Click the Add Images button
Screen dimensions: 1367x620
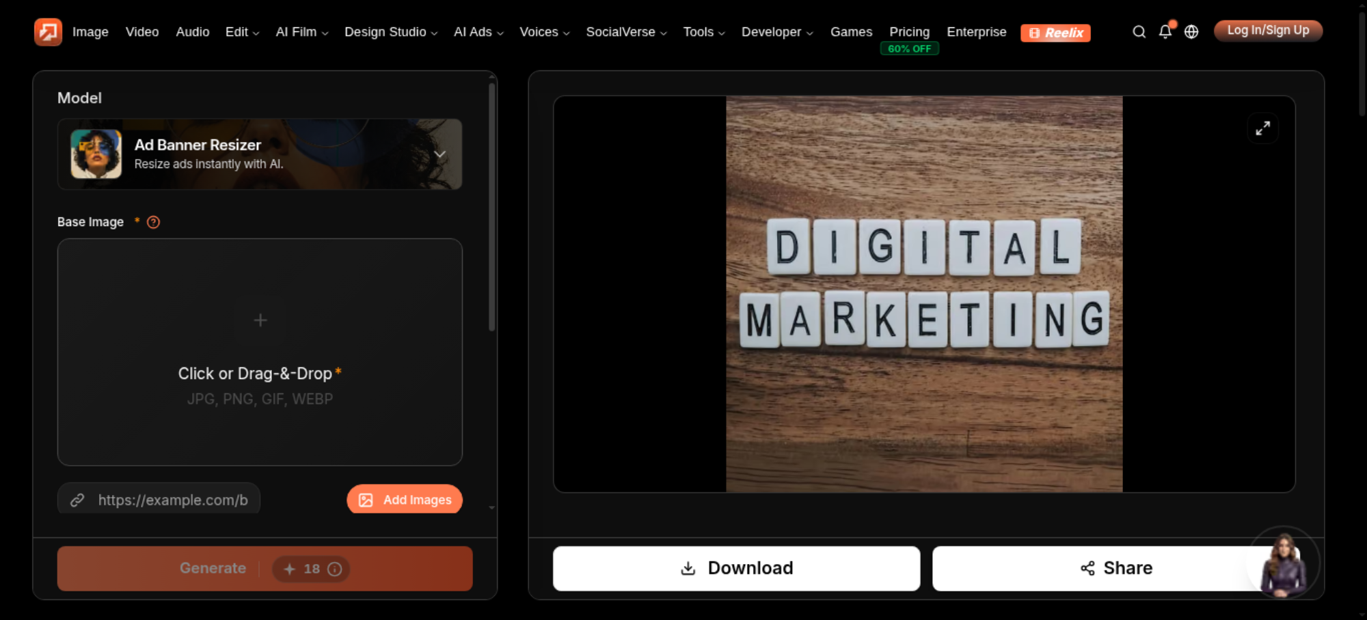(x=405, y=500)
